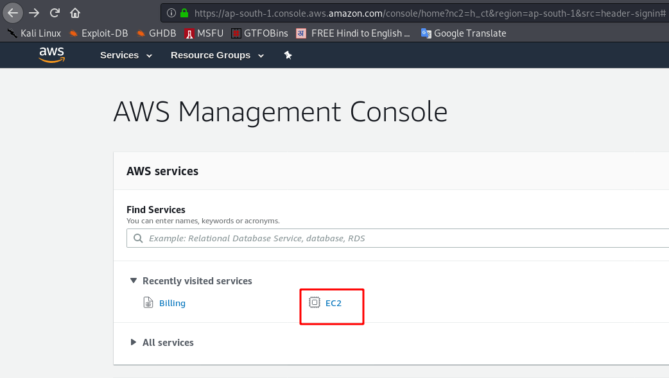Expand All services section
The height and width of the screenshot is (378, 669).
click(x=134, y=342)
